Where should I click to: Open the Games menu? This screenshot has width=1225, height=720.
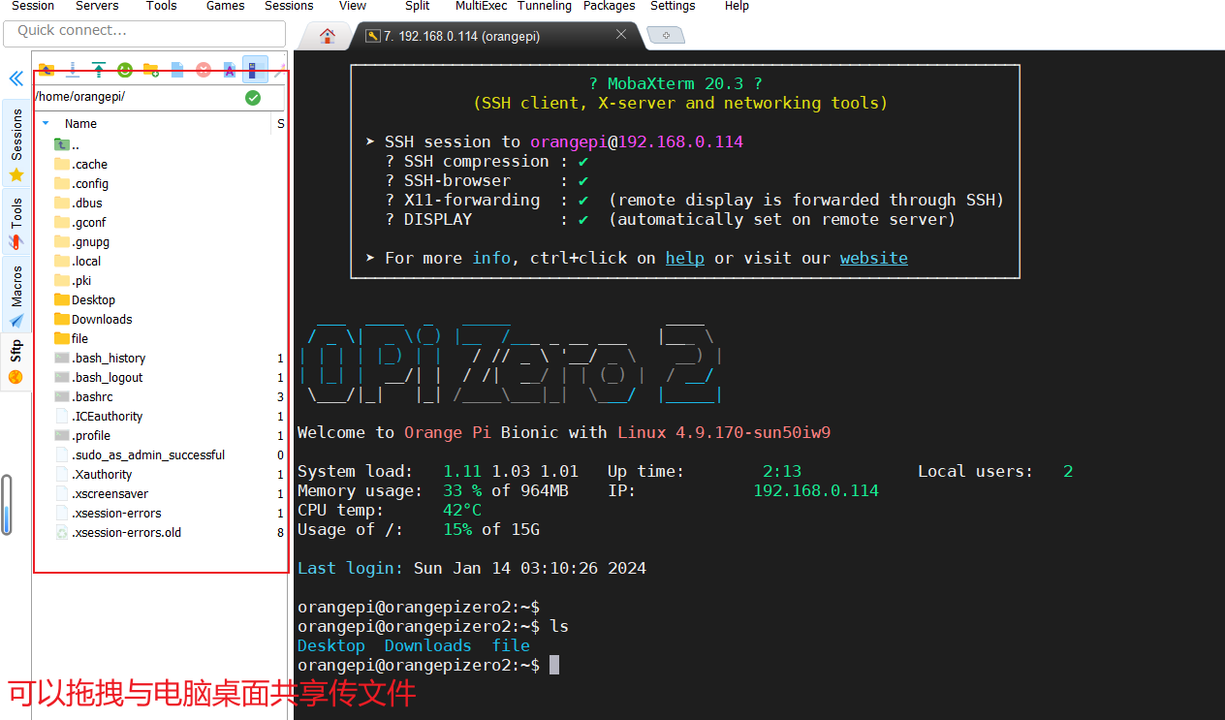coord(226,6)
